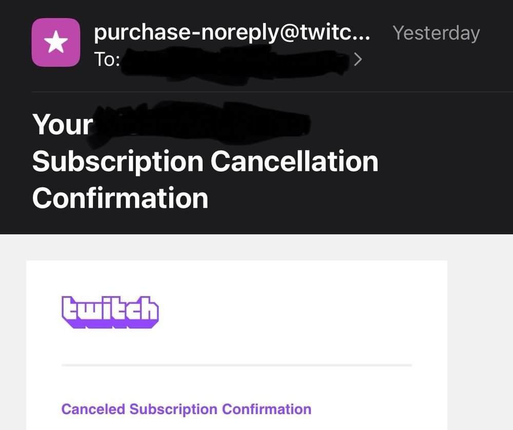Tap the truncation ellipsis after "twitc"
513x430 pixels.
coord(362,33)
